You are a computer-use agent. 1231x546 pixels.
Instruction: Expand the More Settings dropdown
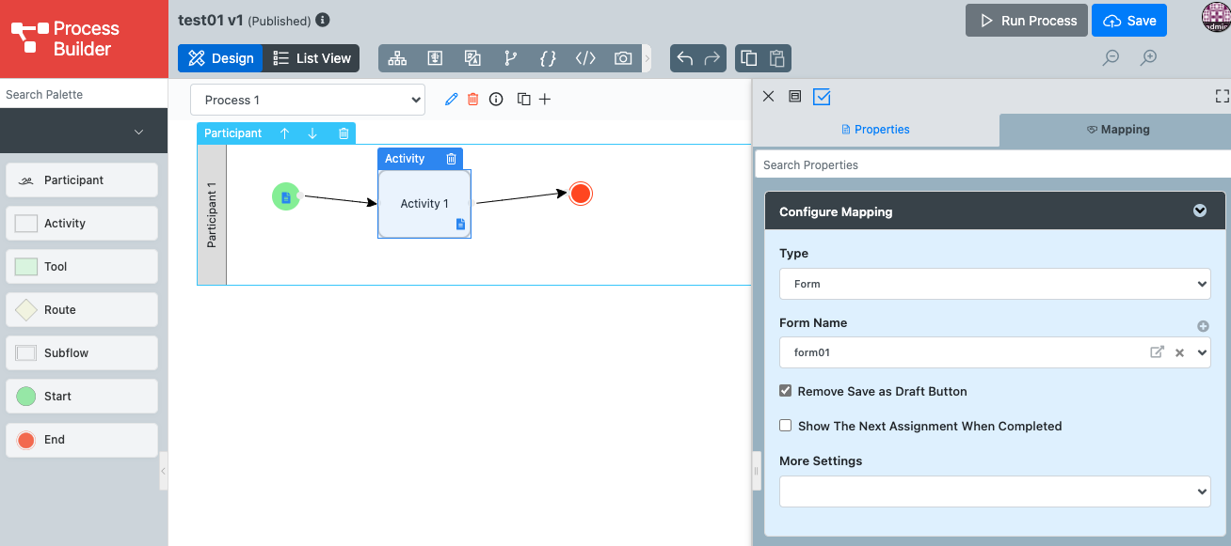(x=994, y=491)
